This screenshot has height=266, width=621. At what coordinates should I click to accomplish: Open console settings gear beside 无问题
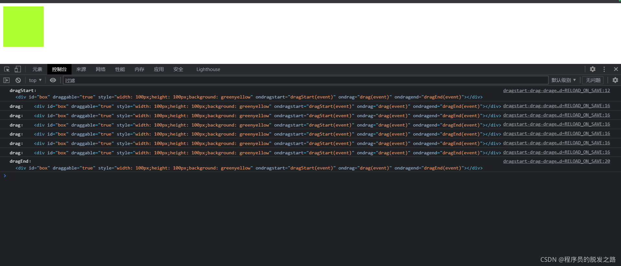pyautogui.click(x=615, y=80)
